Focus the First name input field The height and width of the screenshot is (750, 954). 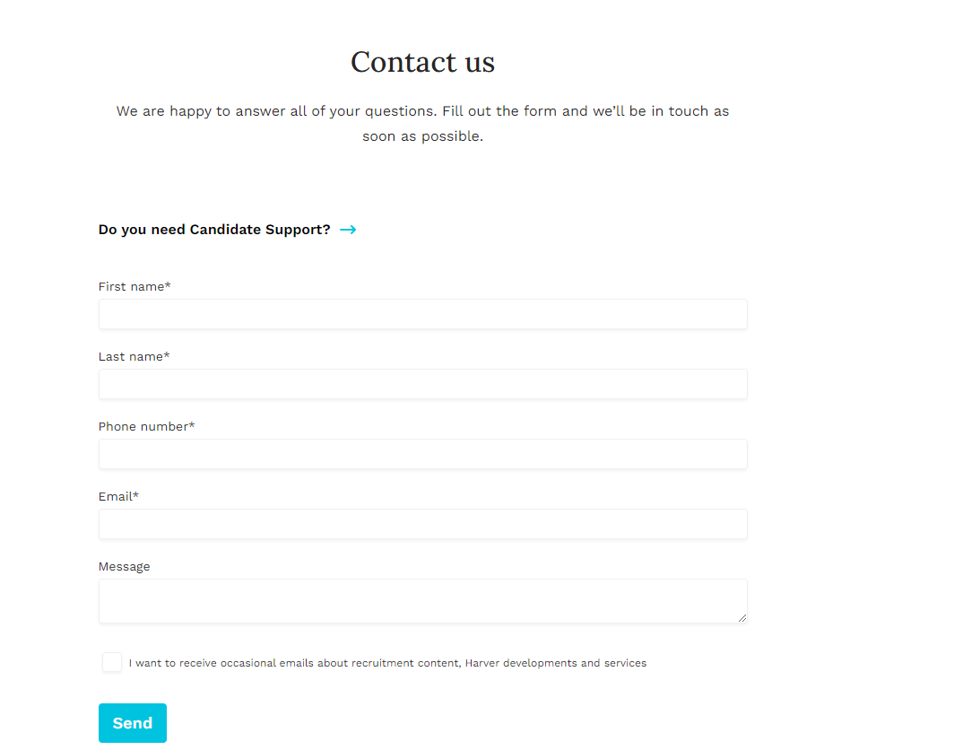point(422,314)
